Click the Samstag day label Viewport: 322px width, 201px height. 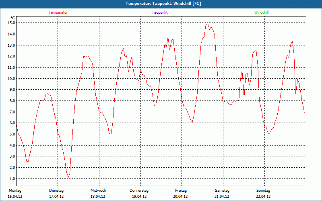point(222,191)
